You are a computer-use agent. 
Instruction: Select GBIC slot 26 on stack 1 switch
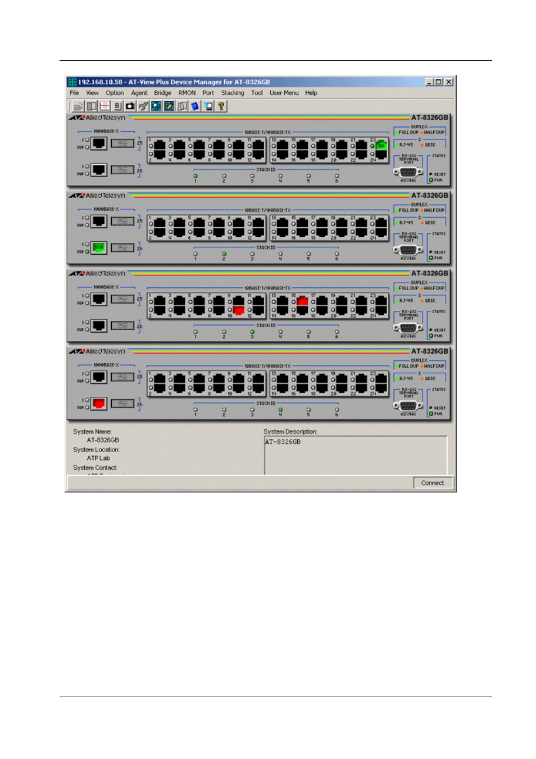tap(122, 170)
